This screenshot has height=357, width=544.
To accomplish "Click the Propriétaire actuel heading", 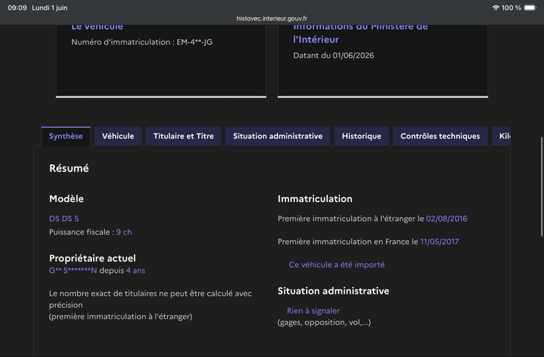I will (x=92, y=258).
